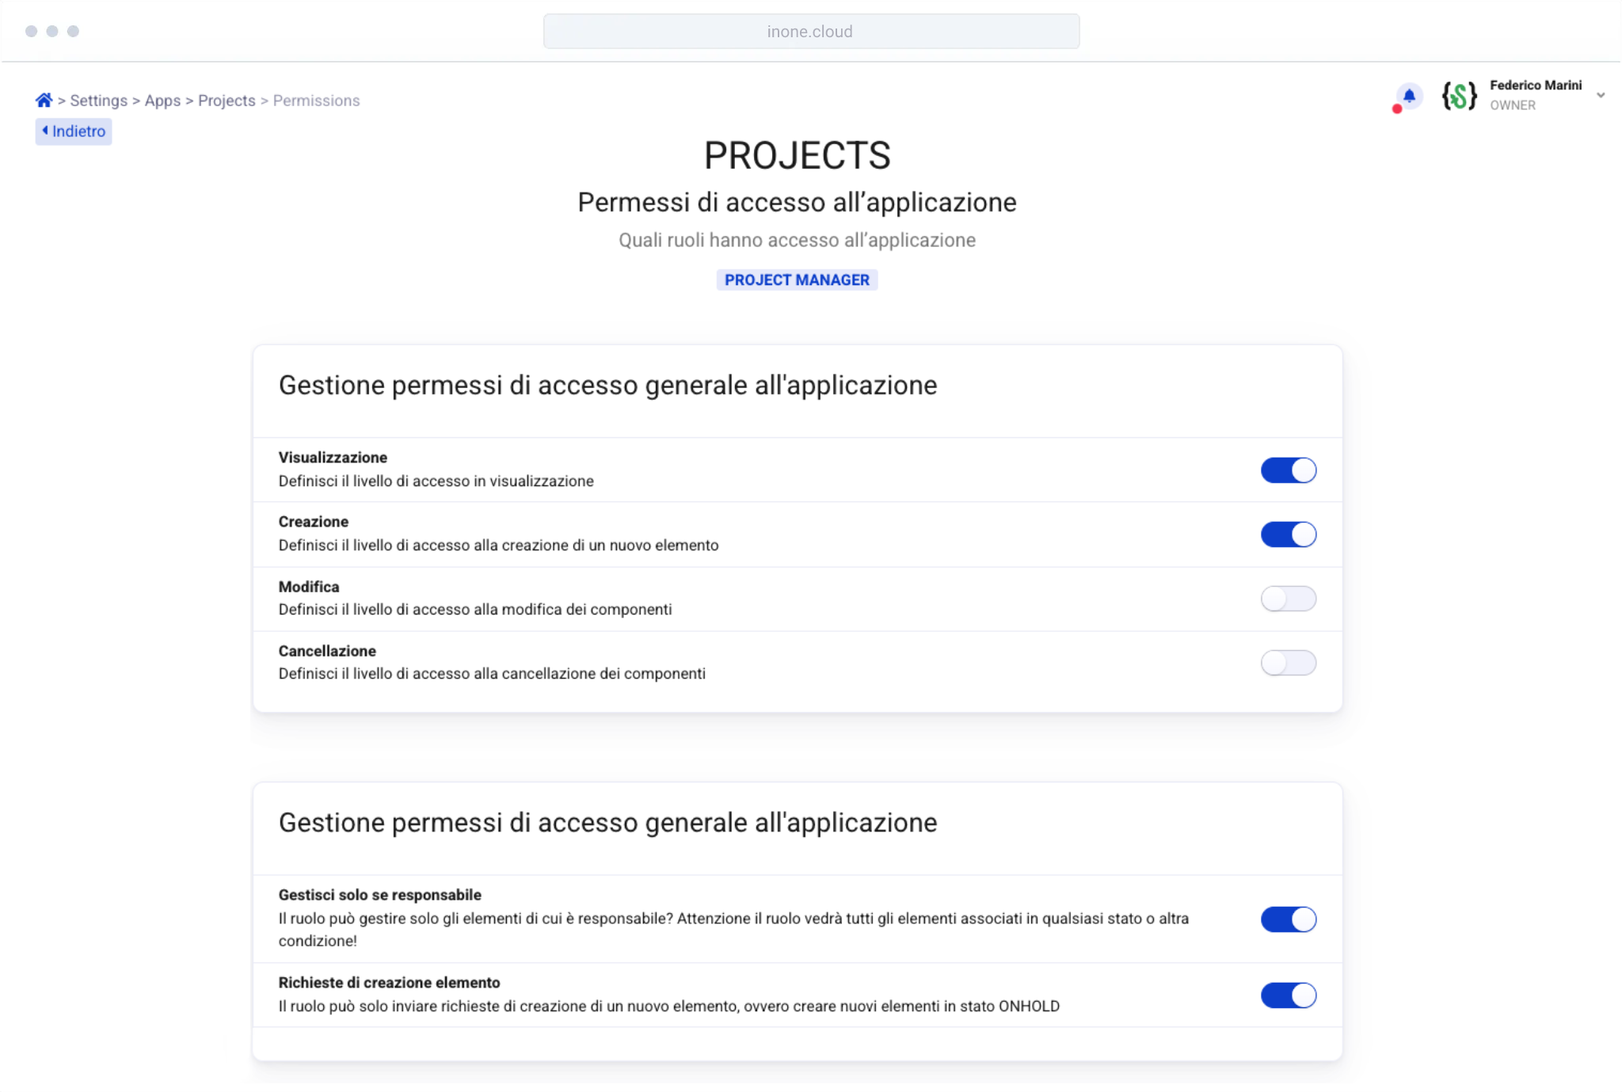
Task: Click the red notification dot
Action: (1397, 109)
